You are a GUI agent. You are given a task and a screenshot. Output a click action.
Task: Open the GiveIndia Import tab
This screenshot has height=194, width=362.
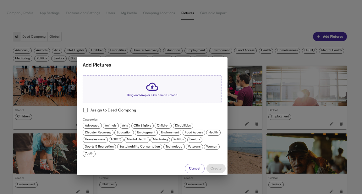coord(213,13)
